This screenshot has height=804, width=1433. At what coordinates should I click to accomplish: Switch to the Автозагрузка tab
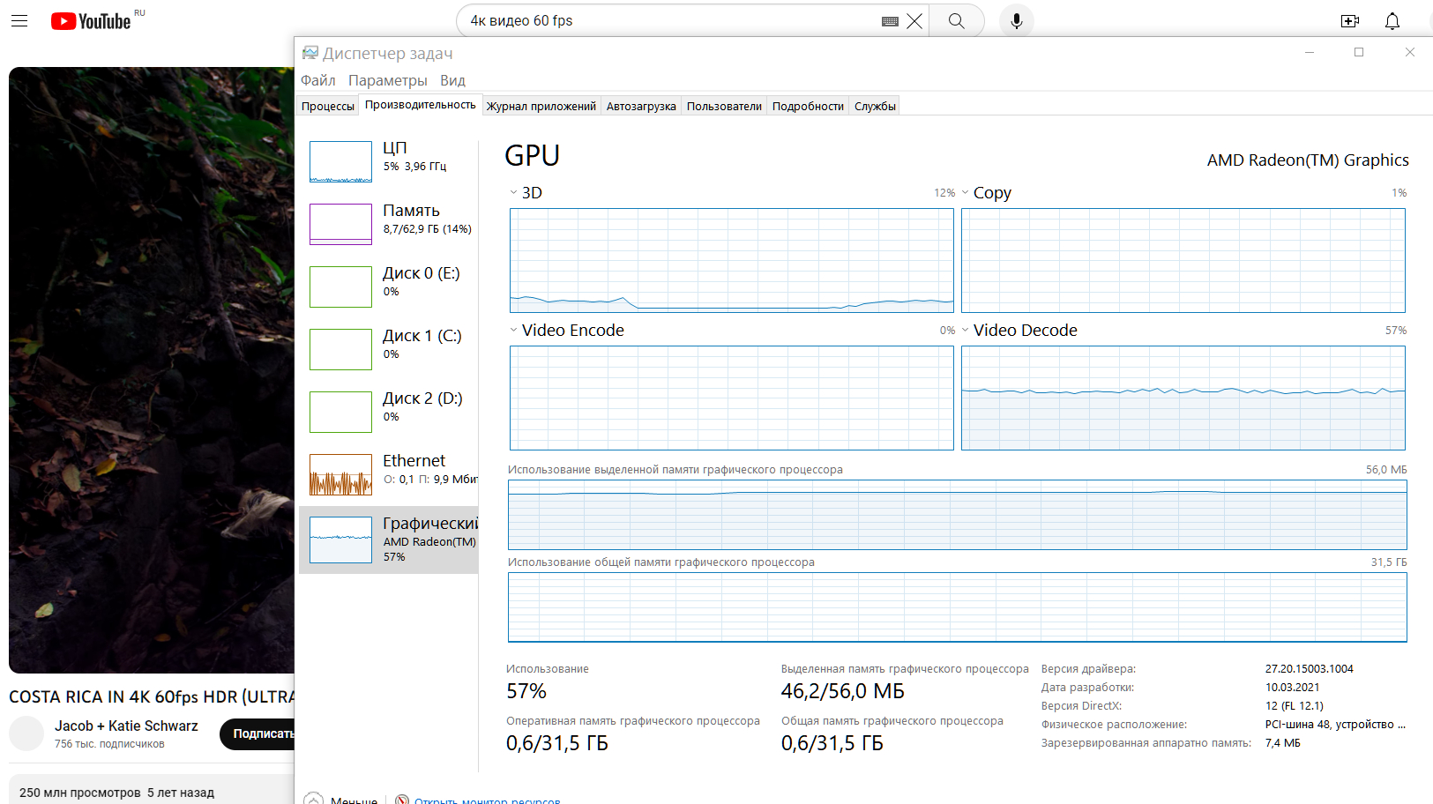(x=641, y=107)
